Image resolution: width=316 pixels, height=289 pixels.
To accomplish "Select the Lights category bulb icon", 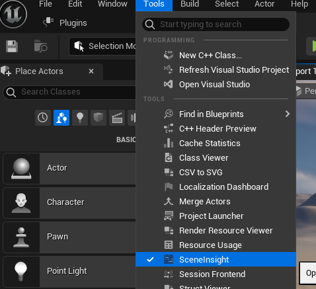I will click(80, 118).
